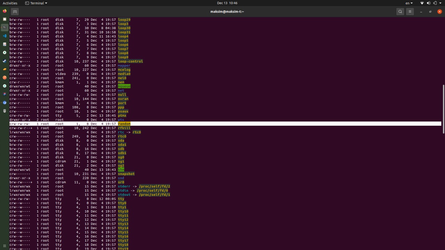Click the "loop29" device name
The width and height of the screenshot is (445, 250).
[x=124, y=20]
